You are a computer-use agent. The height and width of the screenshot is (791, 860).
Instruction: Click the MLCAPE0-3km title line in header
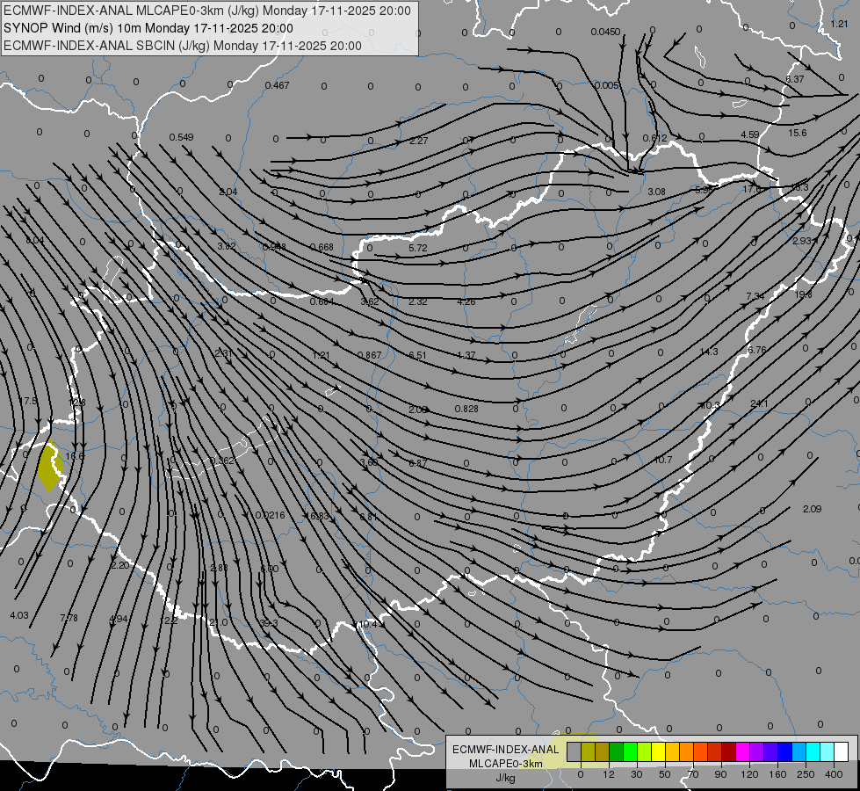coord(207,11)
